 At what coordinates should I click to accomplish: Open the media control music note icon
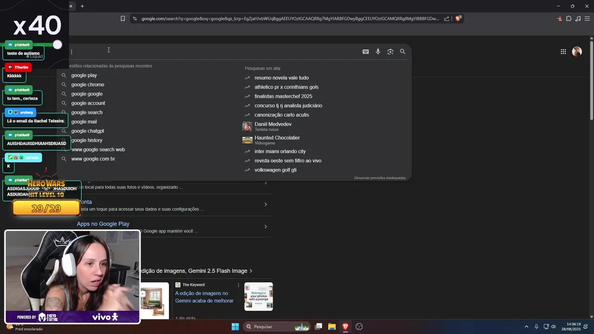coord(578,19)
